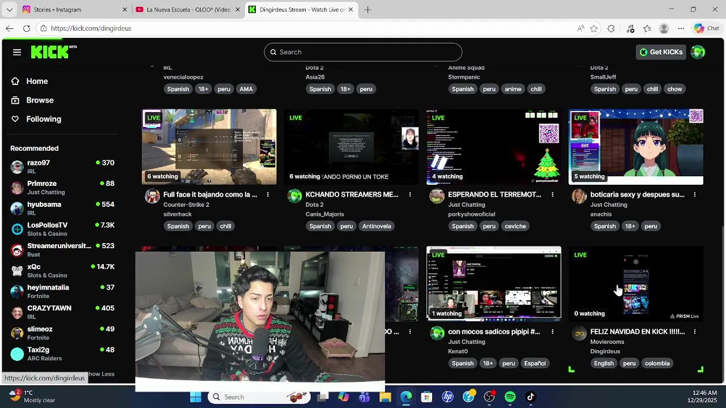This screenshot has width=726, height=408.
Task: Click anachis channel avatar
Action: point(579,196)
